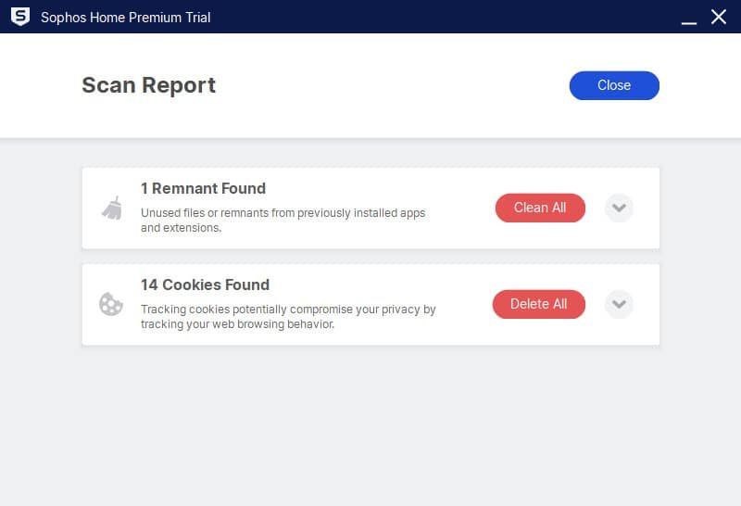
Task: Click the Sophos shield logo icon
Action: pyautogui.click(x=20, y=17)
